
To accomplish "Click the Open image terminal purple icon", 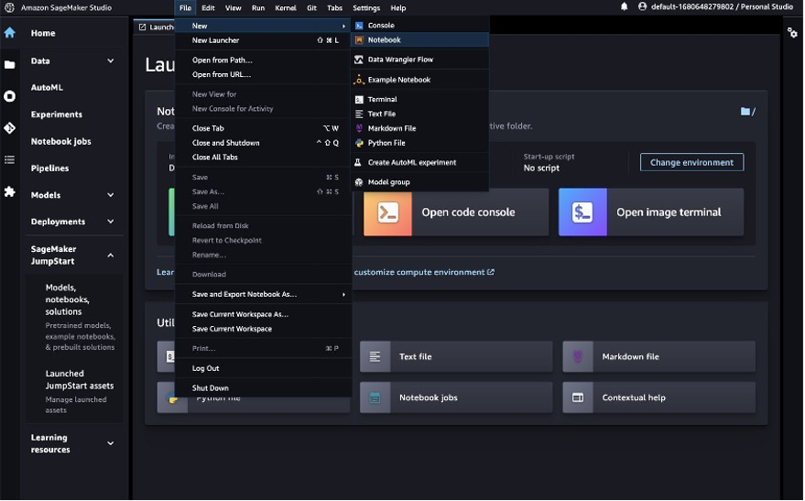I will pyautogui.click(x=582, y=212).
